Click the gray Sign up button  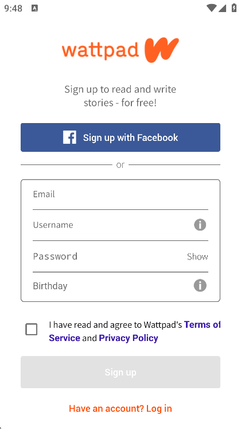tap(120, 372)
